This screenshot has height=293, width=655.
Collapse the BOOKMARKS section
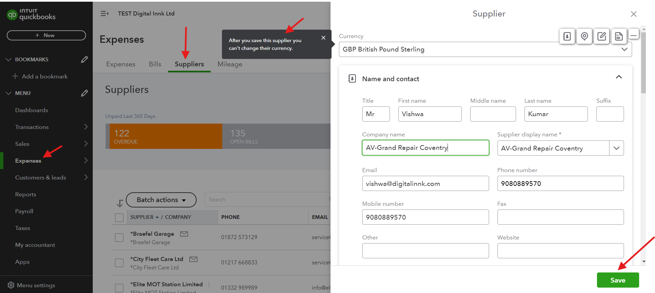coord(8,60)
